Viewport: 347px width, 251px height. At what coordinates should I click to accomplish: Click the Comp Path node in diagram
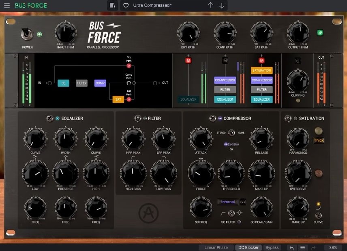pyautogui.click(x=129, y=83)
